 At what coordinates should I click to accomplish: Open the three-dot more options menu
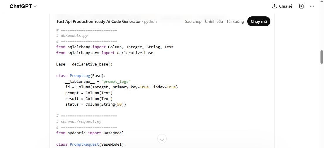coord(312,6)
